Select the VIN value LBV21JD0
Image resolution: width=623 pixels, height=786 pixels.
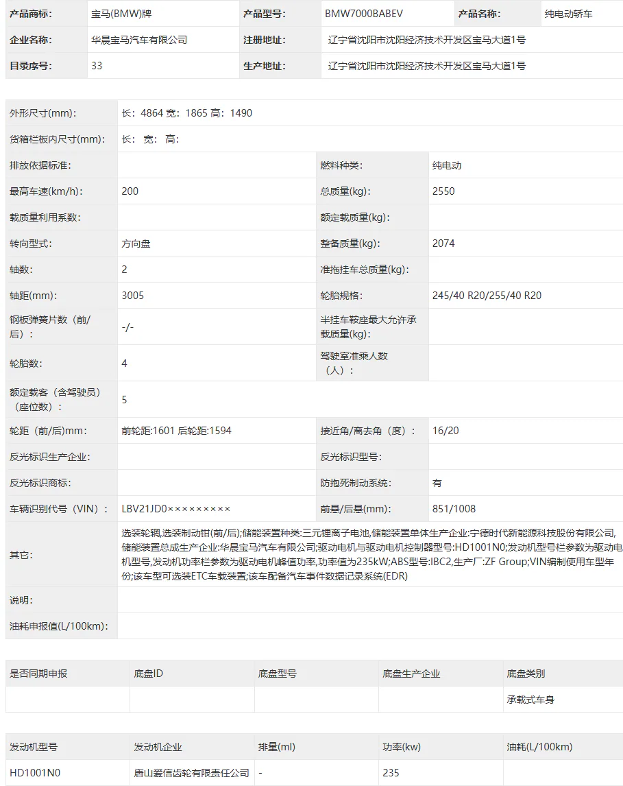175,509
